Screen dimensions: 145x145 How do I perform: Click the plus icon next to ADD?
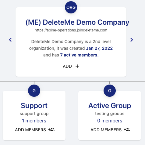tap(77, 66)
